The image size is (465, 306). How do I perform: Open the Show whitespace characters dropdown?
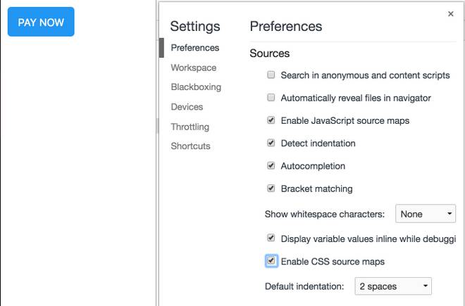pos(426,214)
